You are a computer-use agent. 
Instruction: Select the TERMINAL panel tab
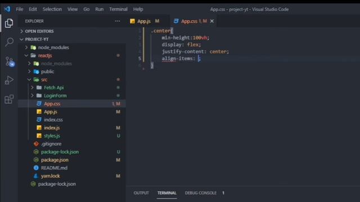coord(167,193)
